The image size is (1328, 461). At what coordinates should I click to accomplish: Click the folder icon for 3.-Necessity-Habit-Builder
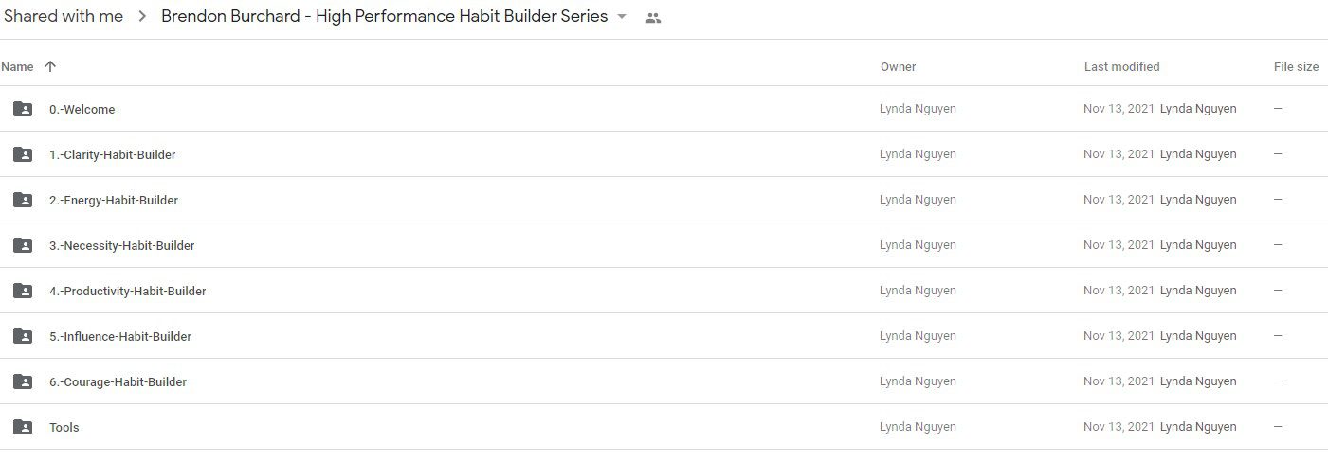[x=23, y=245]
